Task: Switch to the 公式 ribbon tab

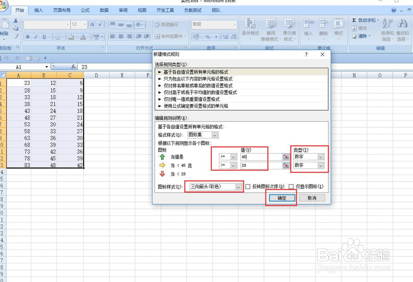Action: (85, 10)
